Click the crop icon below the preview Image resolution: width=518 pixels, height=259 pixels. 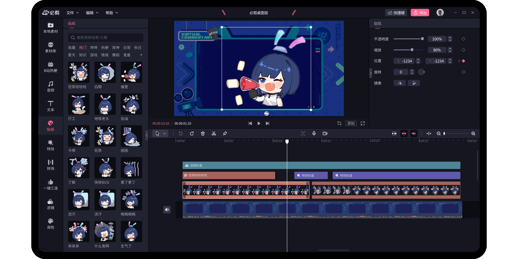339,123
